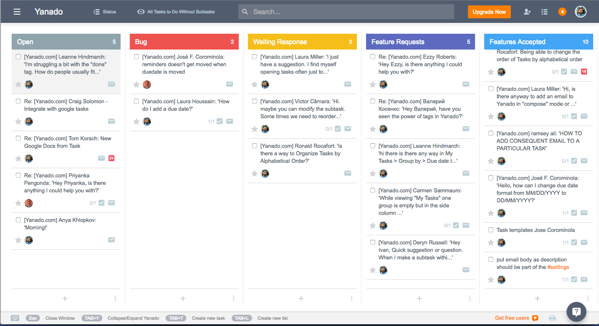Select the Feature Requests list header
The height and width of the screenshot is (326, 599).
coord(421,42)
